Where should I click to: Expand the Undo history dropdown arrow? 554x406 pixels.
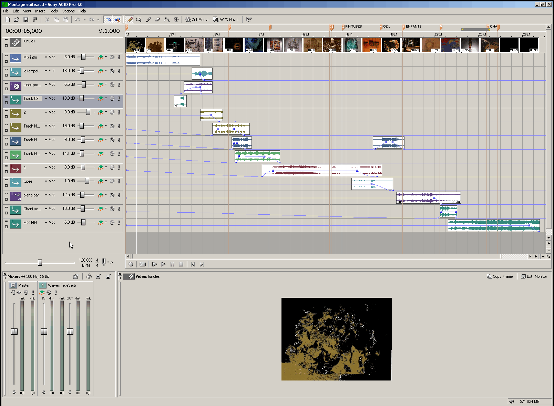point(84,20)
